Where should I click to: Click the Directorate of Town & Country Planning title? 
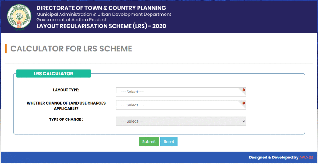click(101, 8)
